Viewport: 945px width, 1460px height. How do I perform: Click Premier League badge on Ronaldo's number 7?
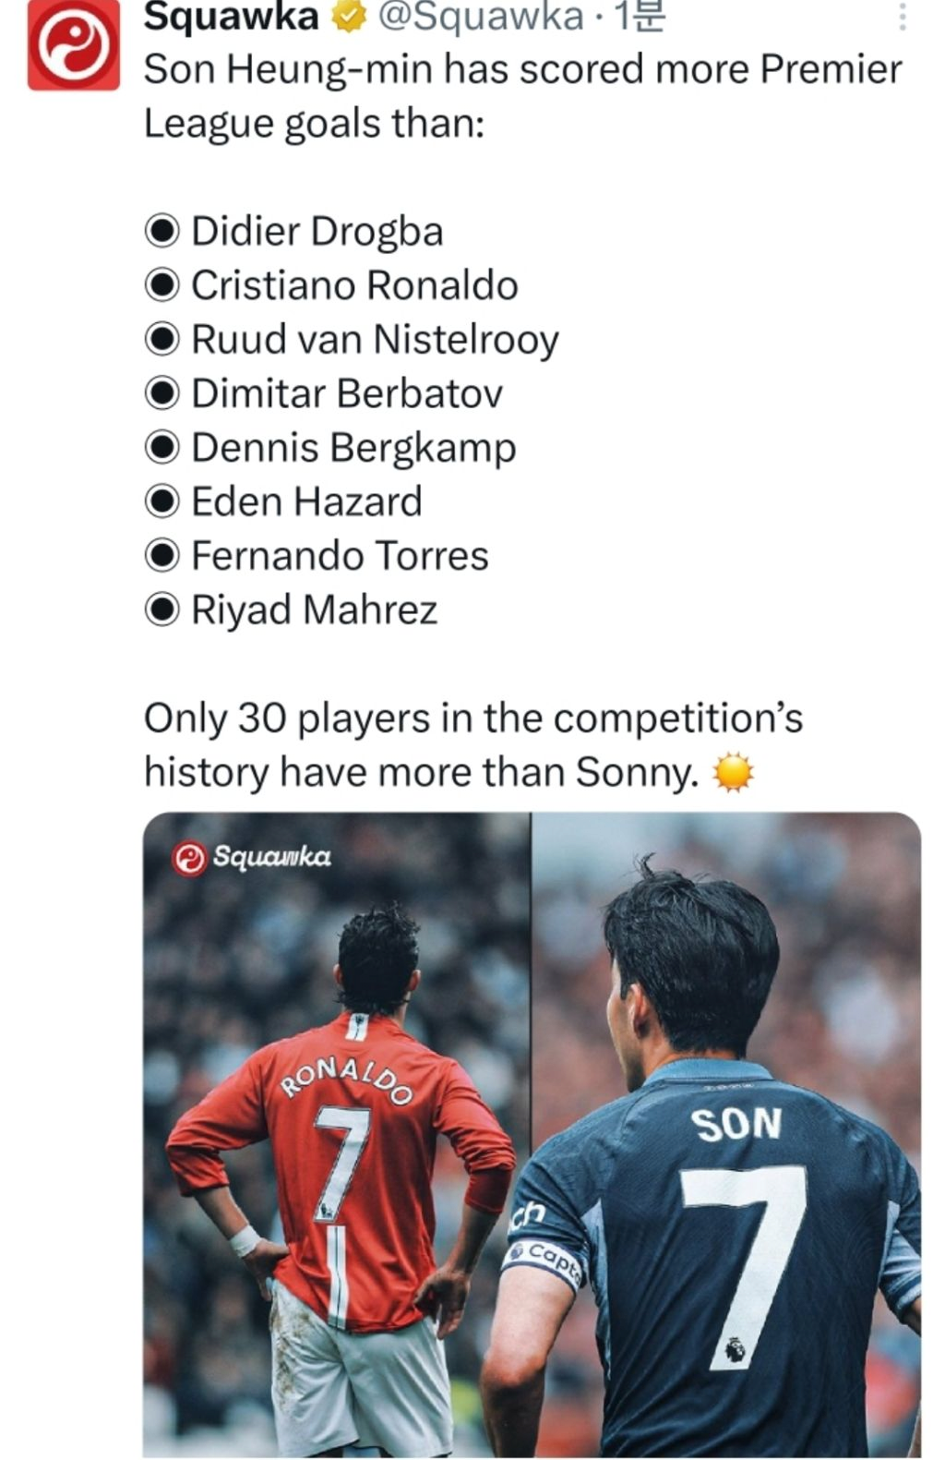(x=325, y=1208)
